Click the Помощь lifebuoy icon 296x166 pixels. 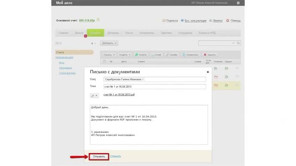point(228,20)
